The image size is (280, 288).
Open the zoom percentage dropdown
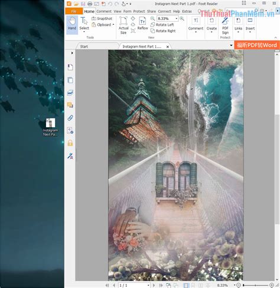pyautogui.click(x=177, y=18)
